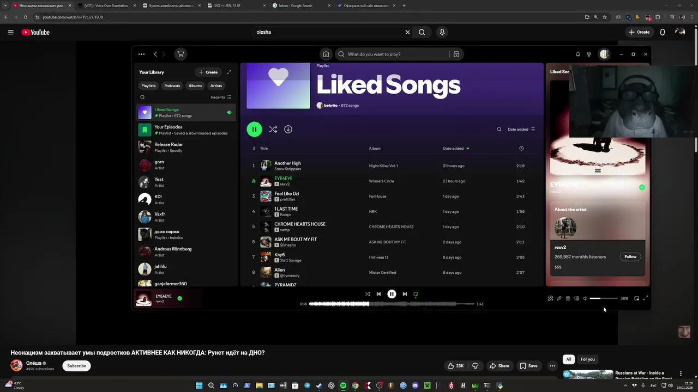Pause playback in the bottom player bar

392,294
